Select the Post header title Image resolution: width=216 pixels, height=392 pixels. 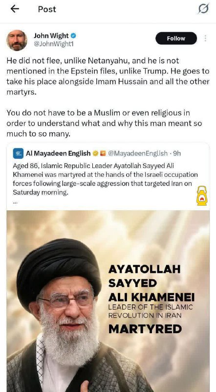(47, 9)
